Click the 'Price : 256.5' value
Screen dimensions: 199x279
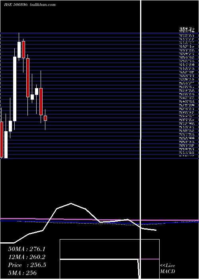[x=27, y=265]
